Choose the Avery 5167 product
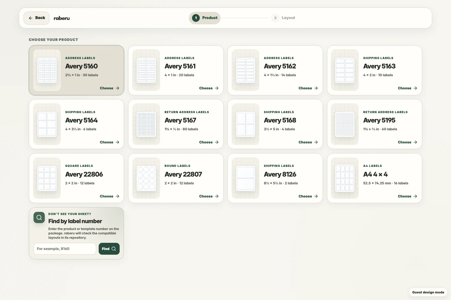This screenshot has height=300, width=451. click(209, 142)
